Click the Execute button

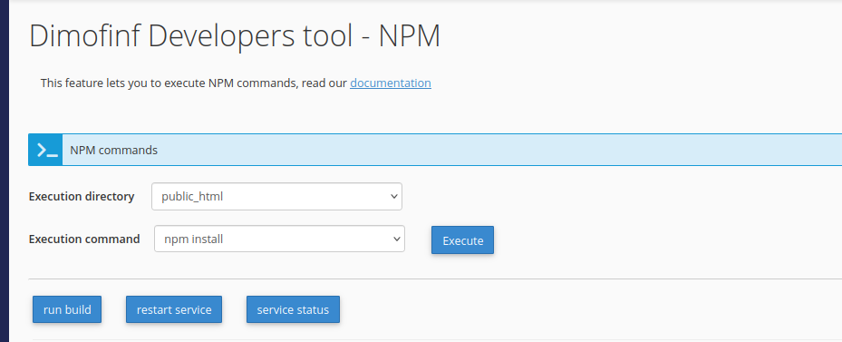coord(462,239)
